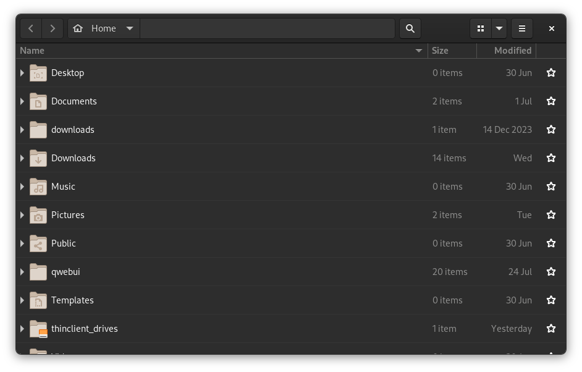
Task: Star the Desktop folder
Action: [550, 72]
